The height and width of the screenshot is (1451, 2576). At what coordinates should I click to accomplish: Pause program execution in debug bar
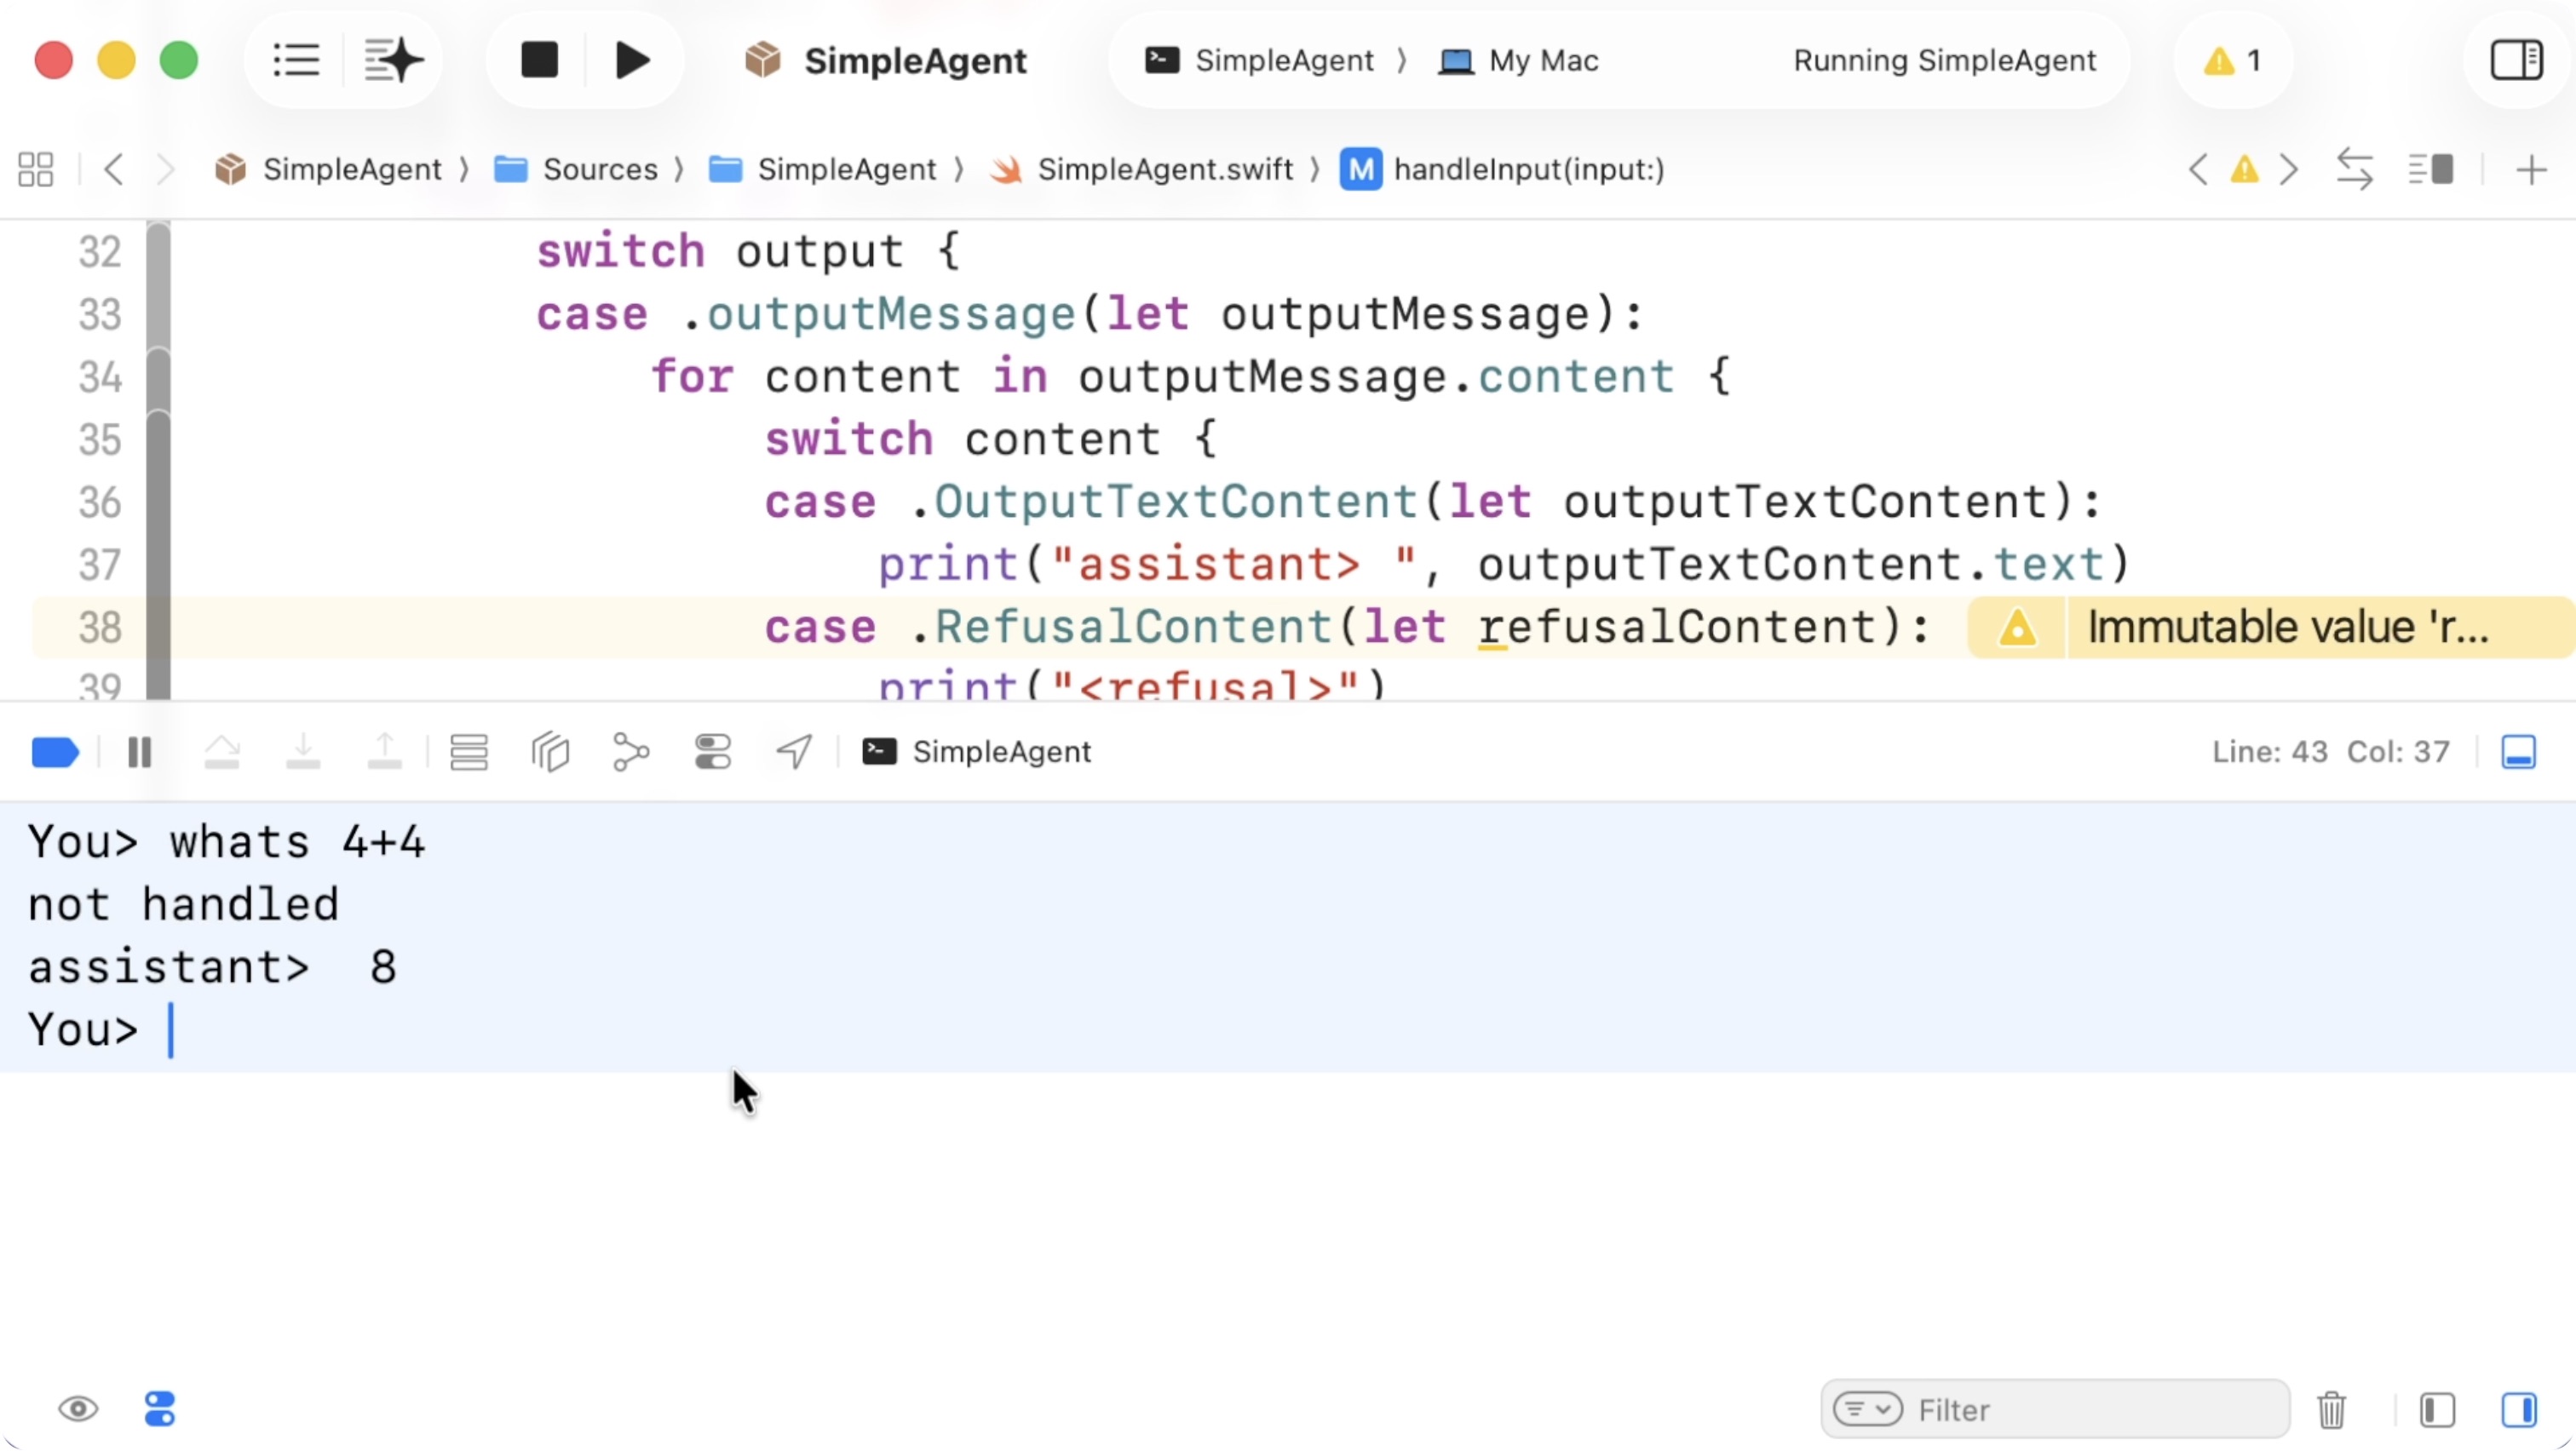click(x=140, y=753)
